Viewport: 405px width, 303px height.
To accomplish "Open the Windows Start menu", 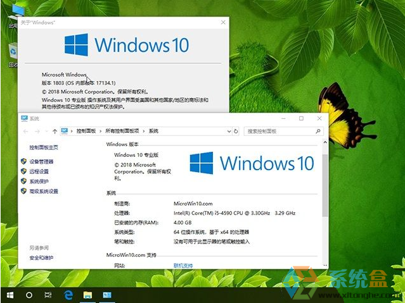I will 10,295.
